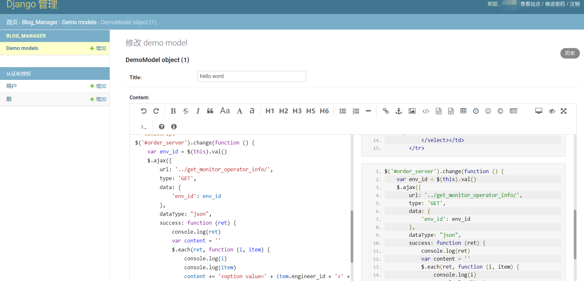The image size is (584, 281).
Task: Insert a page break with the newspaper icon
Action: [514, 111]
